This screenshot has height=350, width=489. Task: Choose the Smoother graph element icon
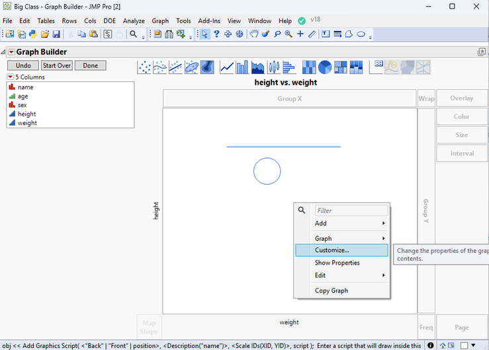click(x=159, y=67)
